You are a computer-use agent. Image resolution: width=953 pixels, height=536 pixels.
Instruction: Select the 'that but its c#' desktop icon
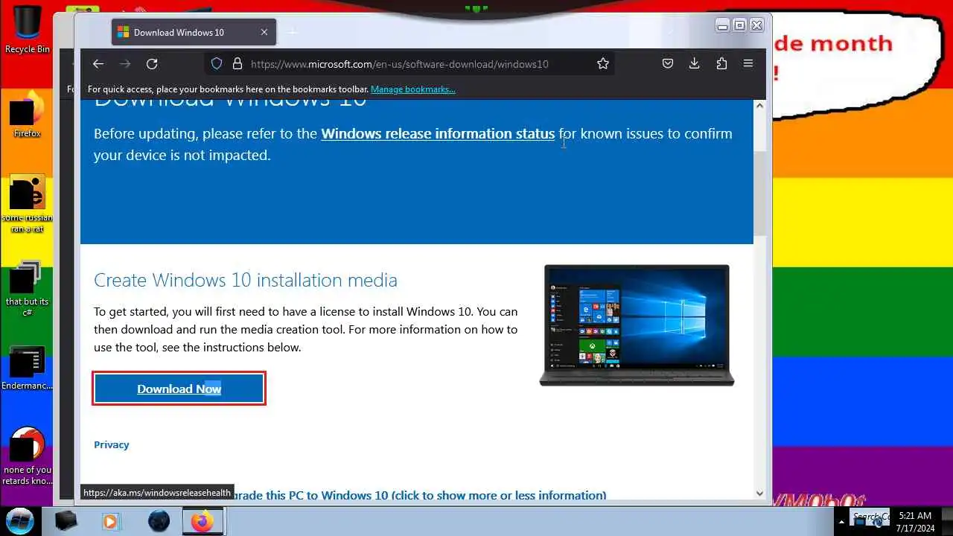(x=27, y=287)
